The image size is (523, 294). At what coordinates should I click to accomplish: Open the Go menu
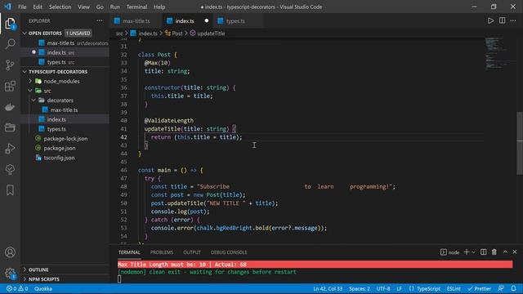[100, 7]
